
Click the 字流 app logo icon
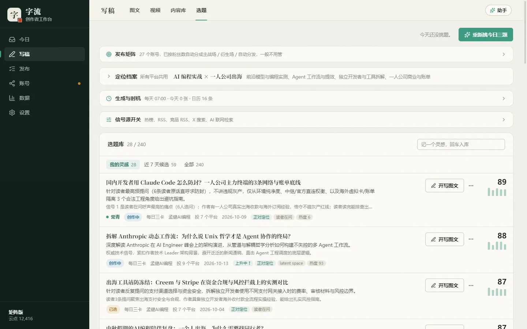tap(14, 15)
